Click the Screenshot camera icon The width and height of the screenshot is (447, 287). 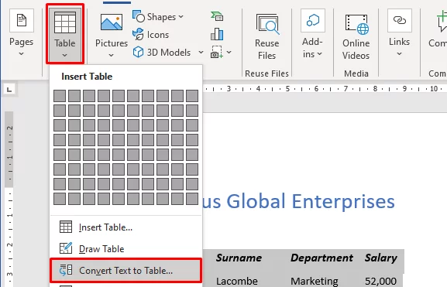coord(217,52)
